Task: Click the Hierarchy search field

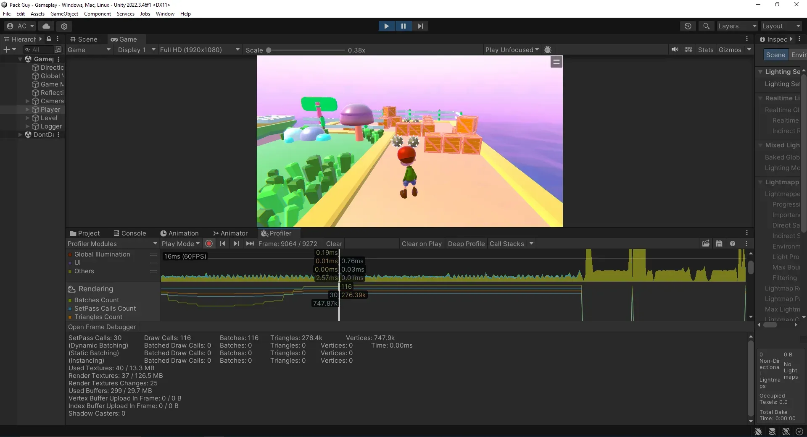Action: 39,50
